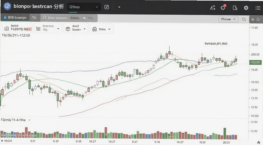This screenshot has width=263, height=145.
Task: Open the small caret menu after the divider
Action: [119, 7]
